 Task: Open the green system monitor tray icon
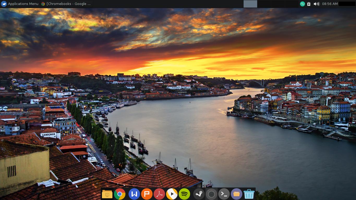tap(303, 4)
